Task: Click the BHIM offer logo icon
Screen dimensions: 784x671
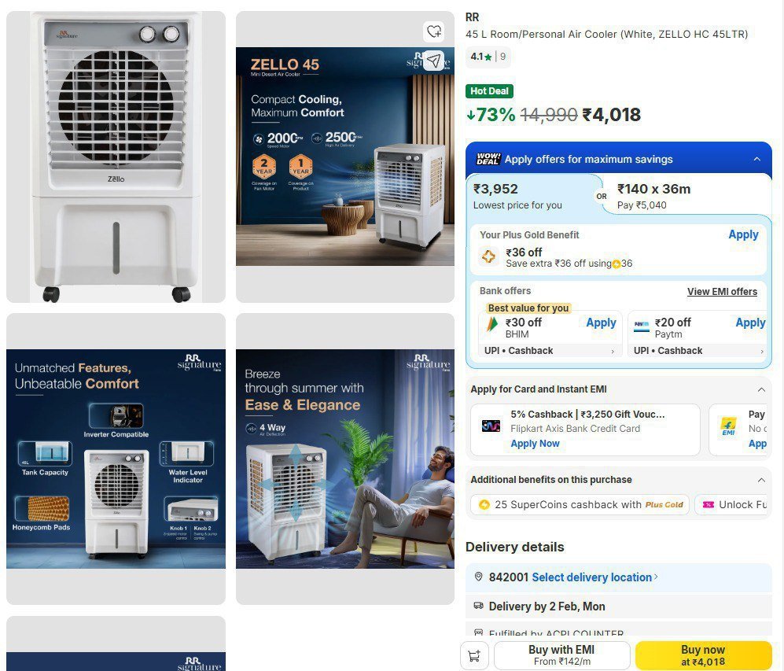Action: 492,325
